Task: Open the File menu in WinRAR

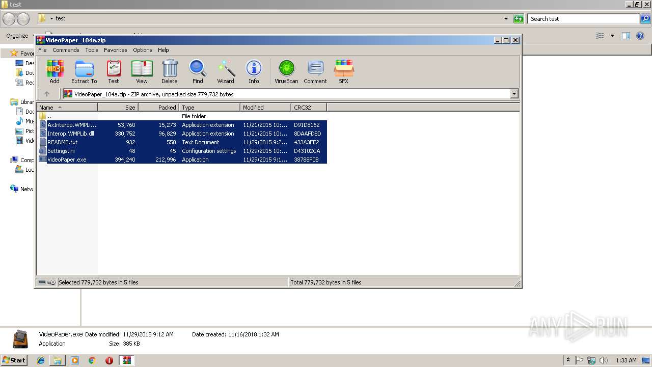Action: (42, 50)
